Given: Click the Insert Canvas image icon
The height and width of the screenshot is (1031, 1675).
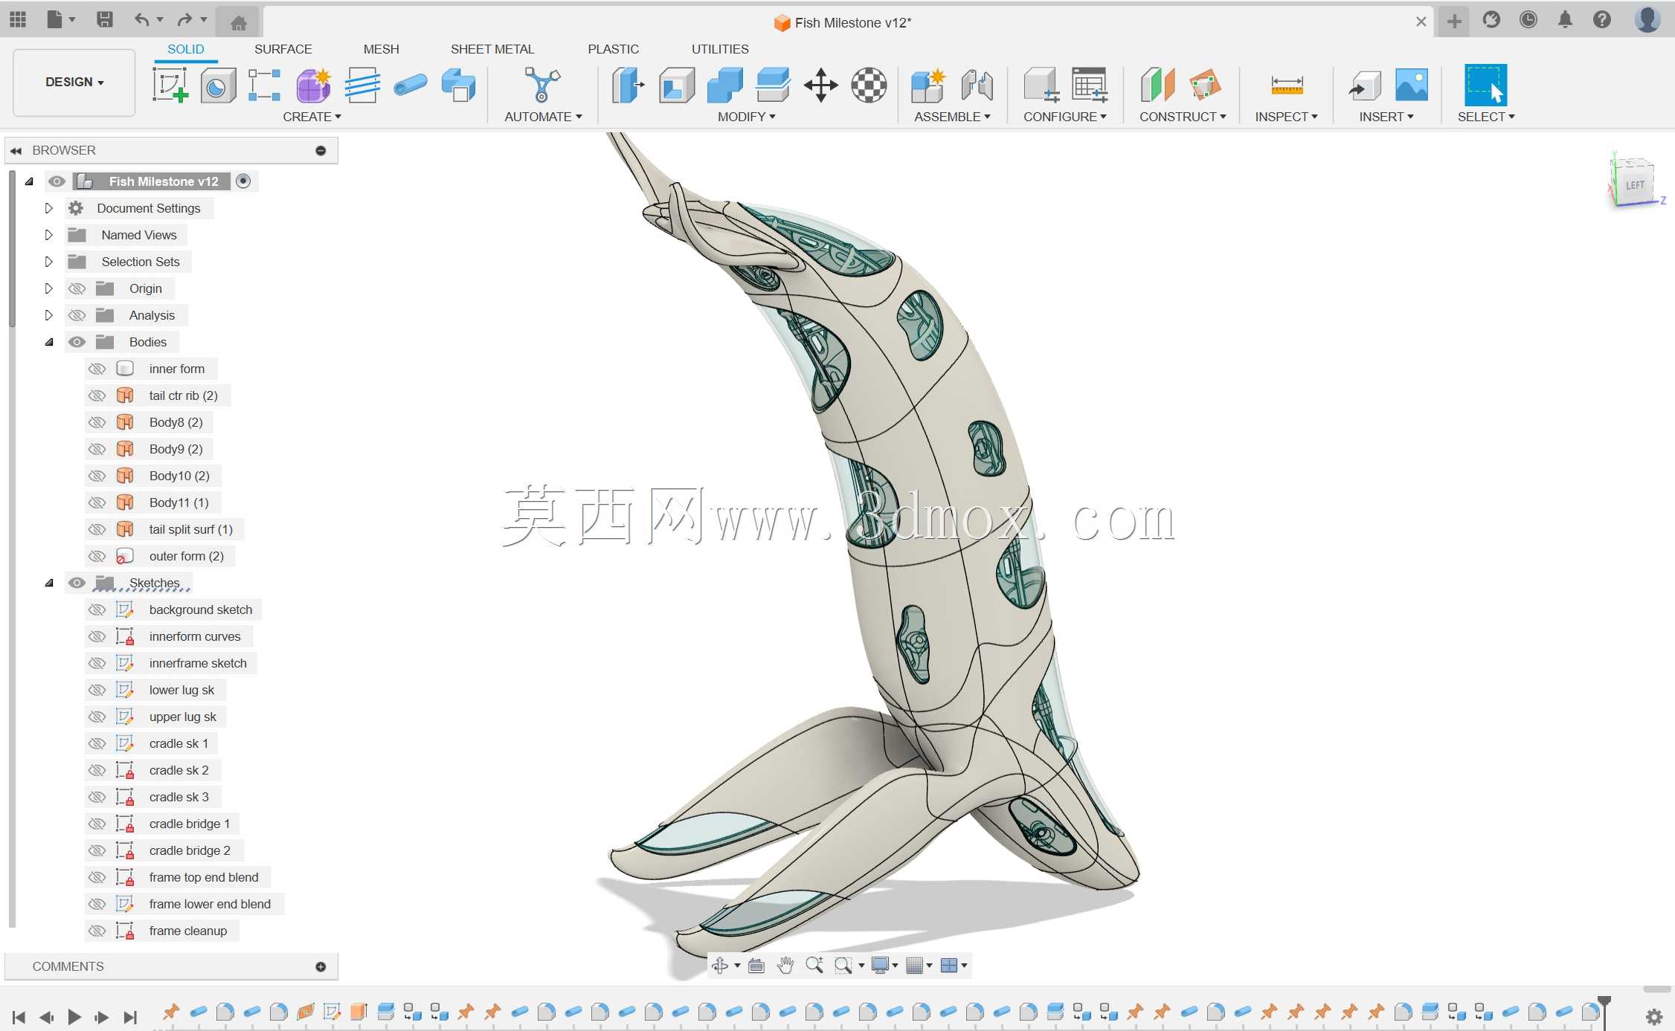Looking at the screenshot, I should [x=1412, y=85].
